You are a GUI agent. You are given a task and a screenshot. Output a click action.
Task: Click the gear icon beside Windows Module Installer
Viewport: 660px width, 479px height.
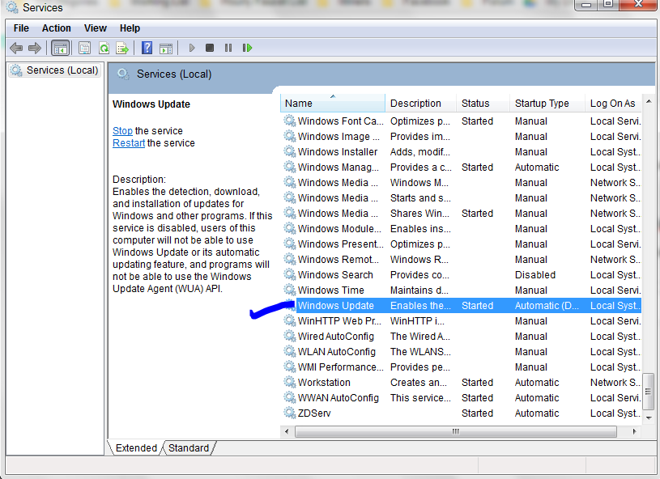click(x=290, y=229)
